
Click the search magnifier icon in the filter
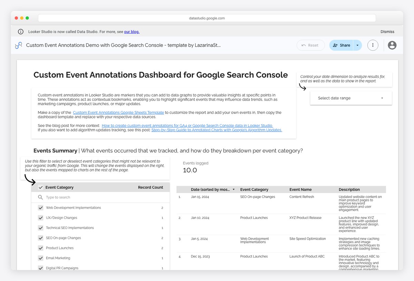pyautogui.click(x=40, y=197)
